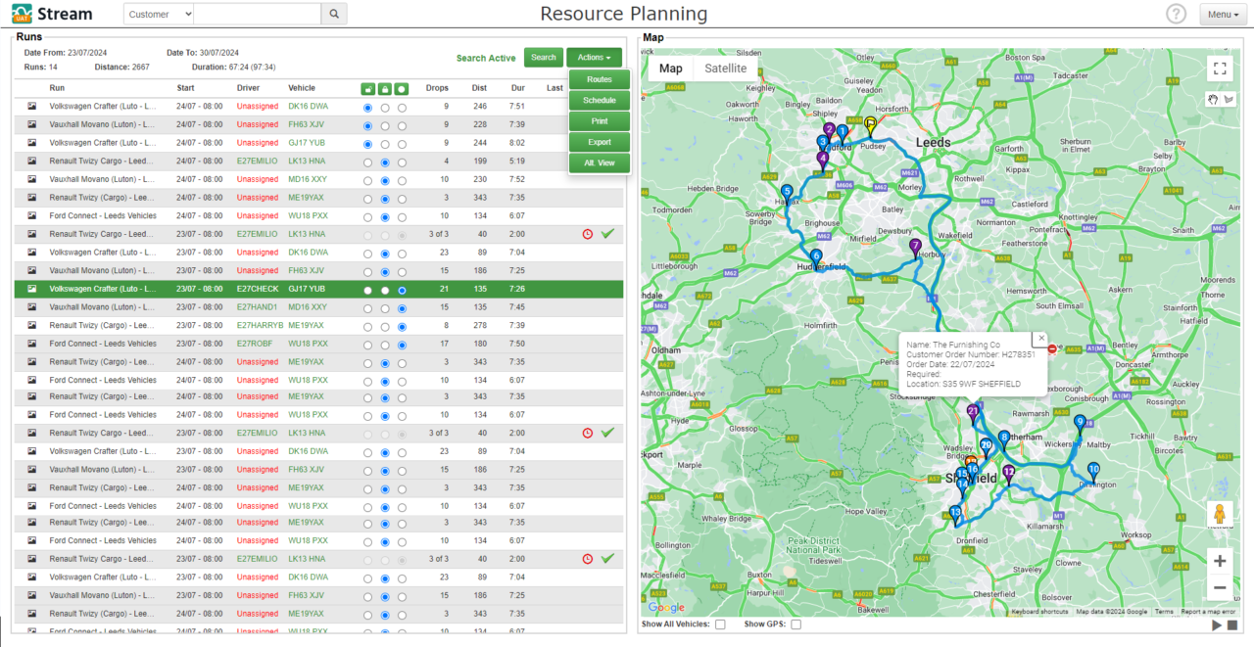Open the help question mark icon
Viewport: 1254px width, 647px height.
pos(1176,14)
